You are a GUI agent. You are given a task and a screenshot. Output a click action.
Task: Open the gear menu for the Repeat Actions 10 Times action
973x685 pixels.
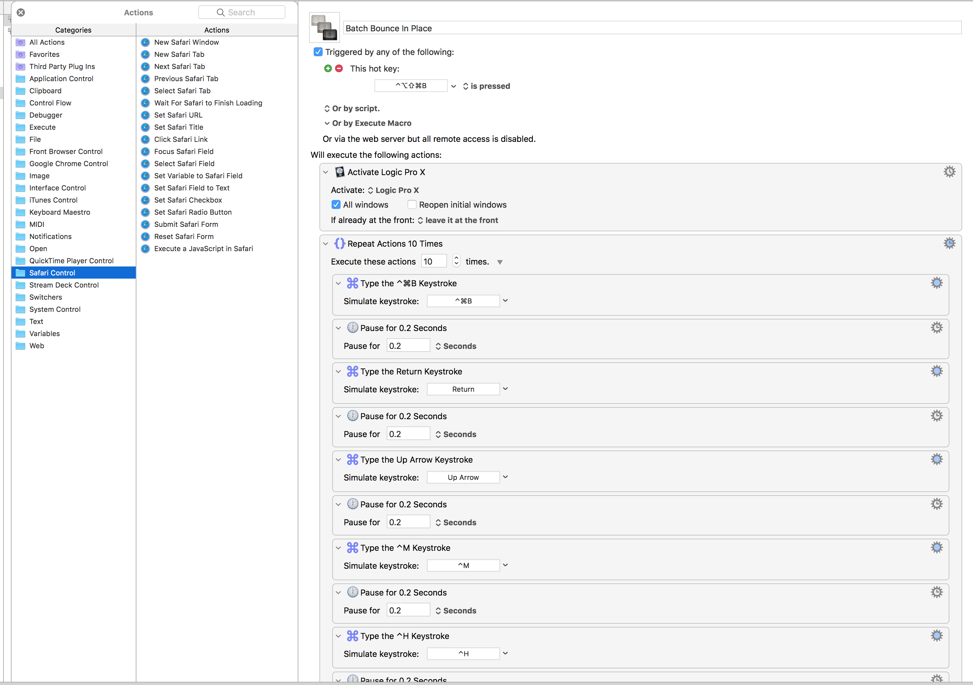point(949,243)
